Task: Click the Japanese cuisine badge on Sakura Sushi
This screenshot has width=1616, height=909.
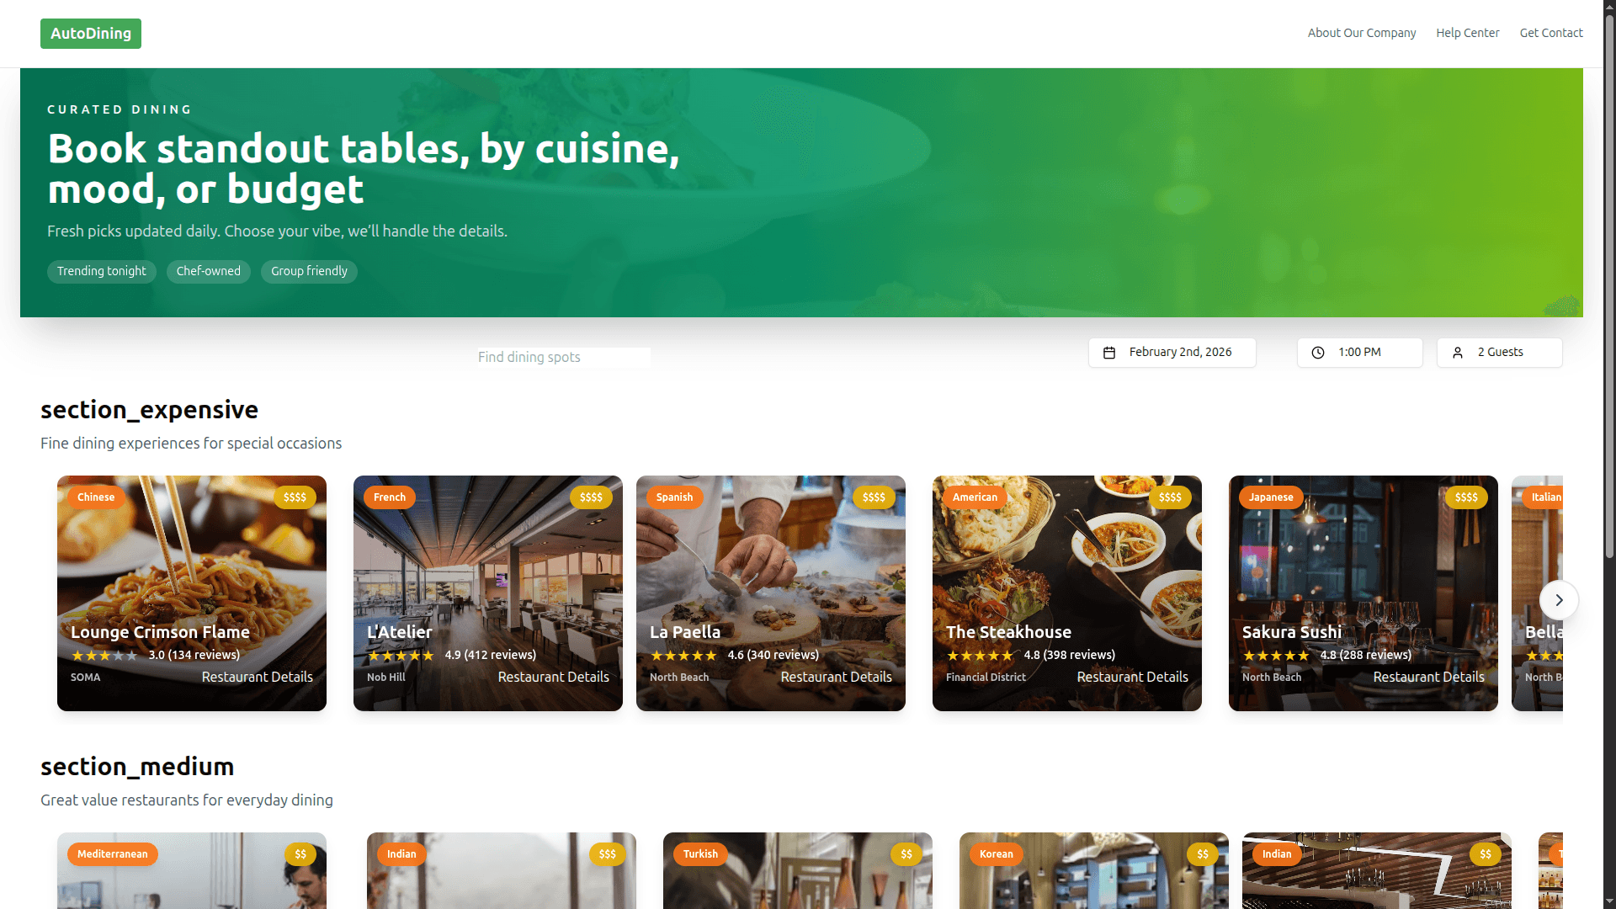Action: pos(1271,497)
